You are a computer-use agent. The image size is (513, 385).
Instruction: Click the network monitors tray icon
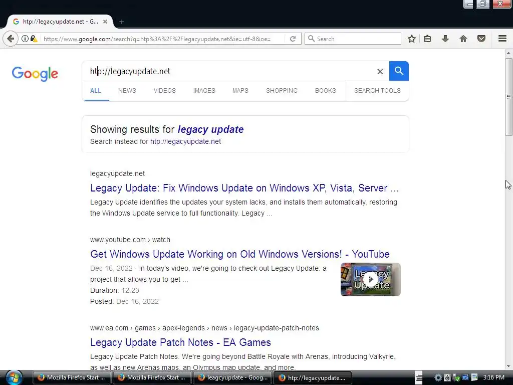(x=465, y=377)
